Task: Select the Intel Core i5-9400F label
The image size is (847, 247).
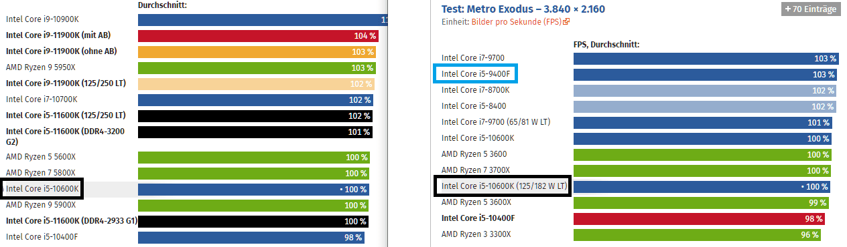Action: point(476,74)
